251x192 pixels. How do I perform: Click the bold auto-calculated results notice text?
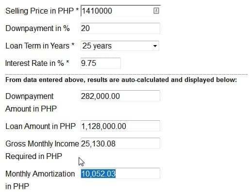tap(121, 80)
